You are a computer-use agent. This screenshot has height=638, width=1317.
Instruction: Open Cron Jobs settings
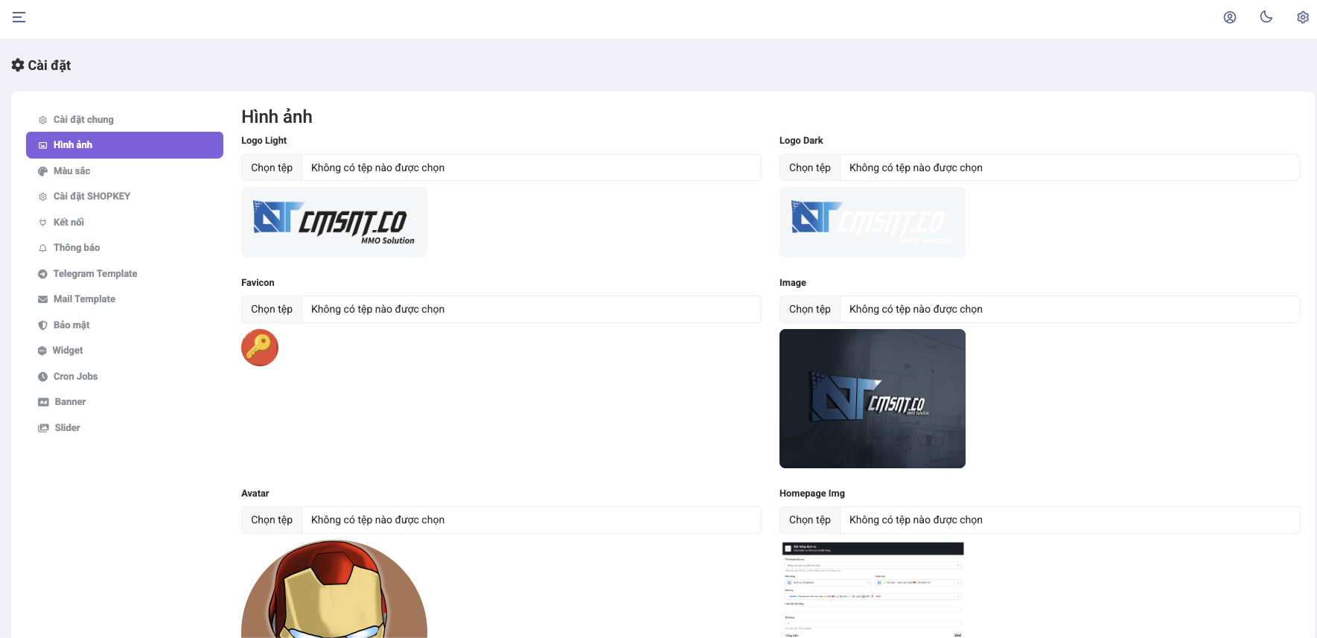124,377
